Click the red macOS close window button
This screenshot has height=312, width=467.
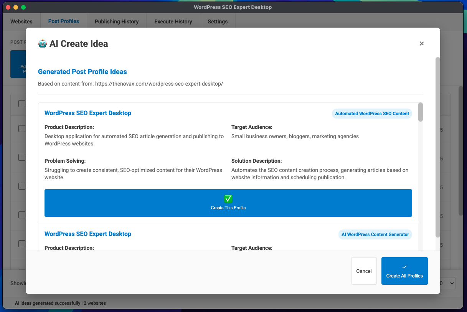[8, 7]
